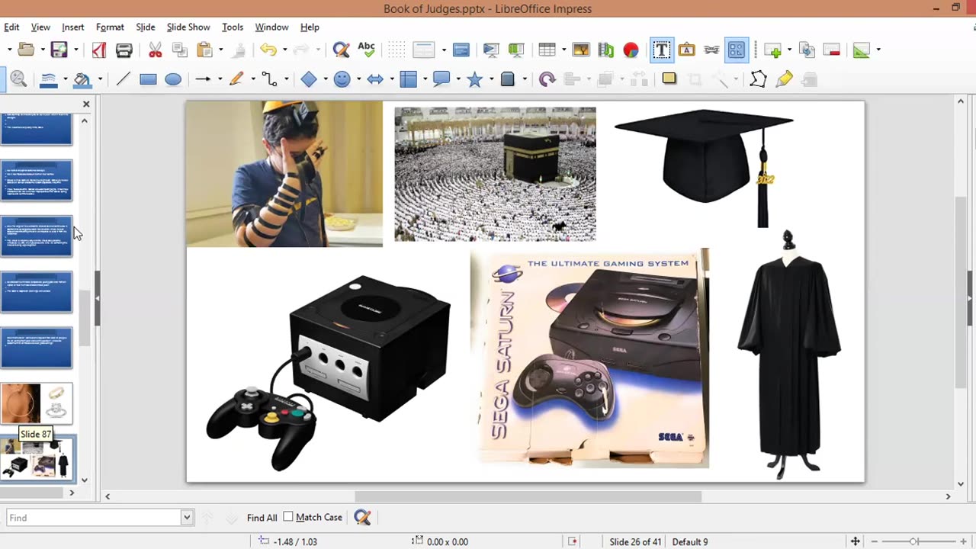Toggle the Shadow button

pos(669,79)
